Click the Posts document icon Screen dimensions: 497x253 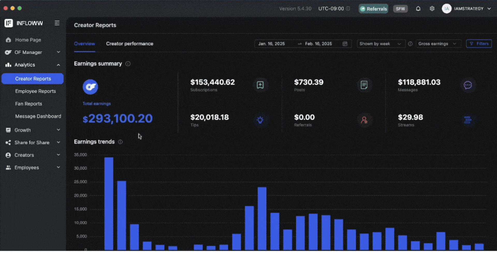(x=364, y=85)
